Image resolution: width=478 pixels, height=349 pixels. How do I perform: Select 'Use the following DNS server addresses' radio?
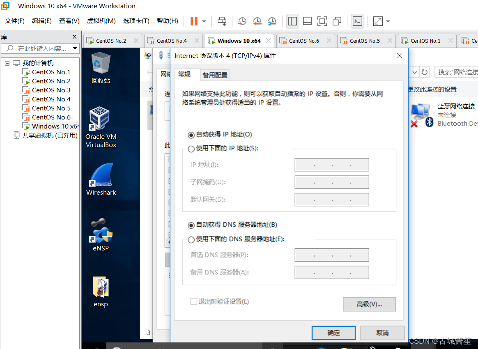pyautogui.click(x=191, y=239)
